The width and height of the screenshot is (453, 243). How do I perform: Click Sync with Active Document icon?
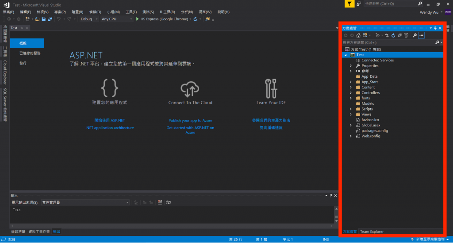(387, 35)
